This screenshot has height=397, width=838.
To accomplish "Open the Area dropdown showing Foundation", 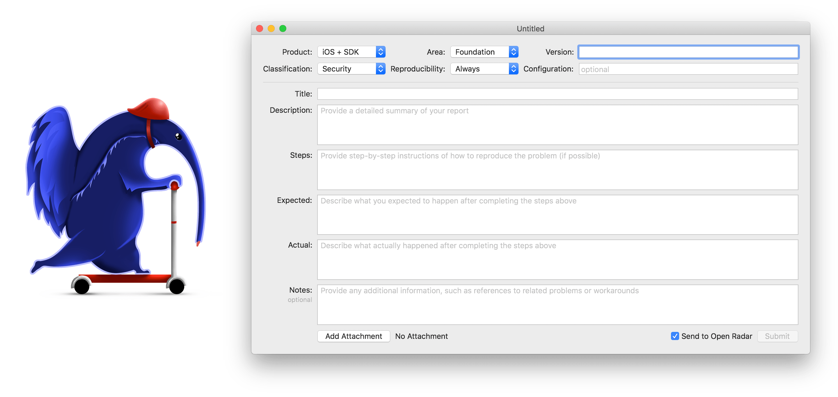I will pyautogui.click(x=484, y=52).
